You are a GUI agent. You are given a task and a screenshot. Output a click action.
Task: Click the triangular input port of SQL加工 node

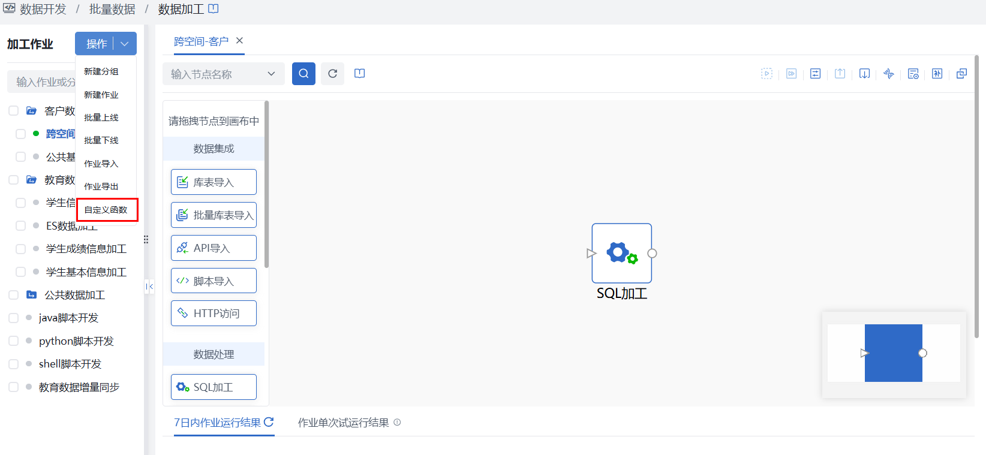pos(591,254)
